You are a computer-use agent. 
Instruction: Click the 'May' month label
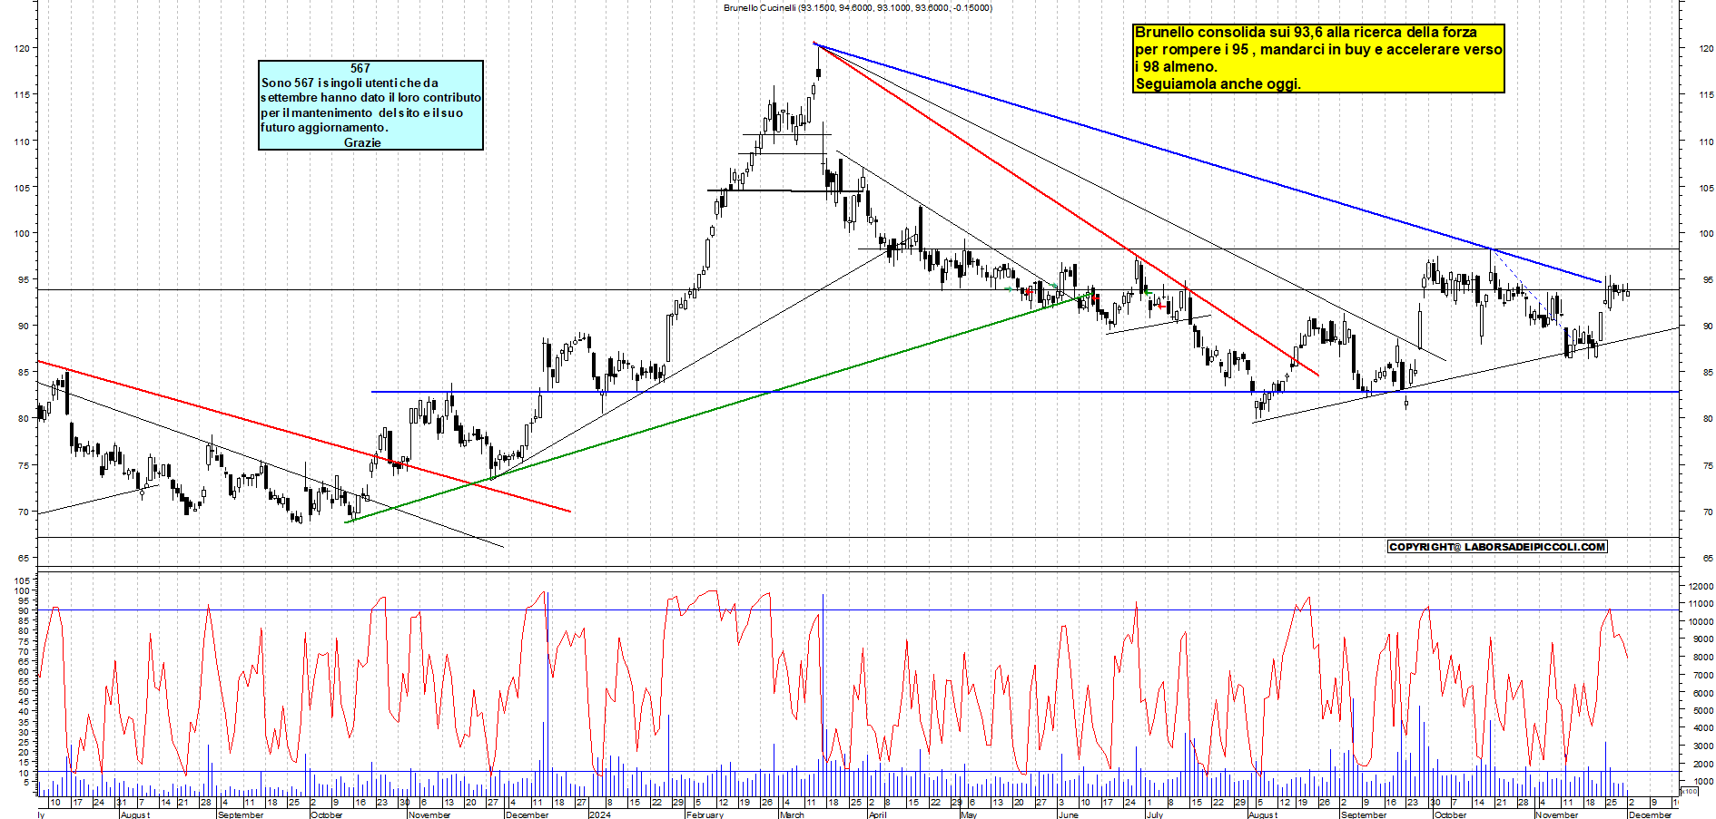(969, 814)
